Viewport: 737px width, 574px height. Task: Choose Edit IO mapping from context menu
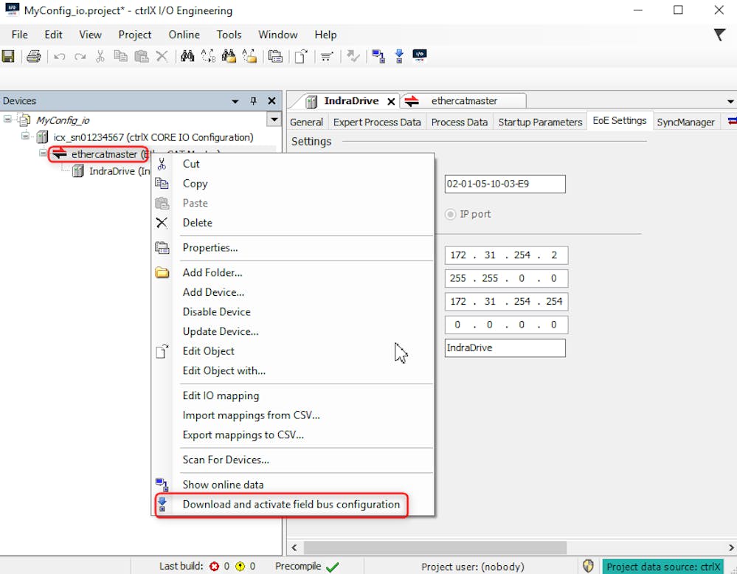(x=293, y=395)
